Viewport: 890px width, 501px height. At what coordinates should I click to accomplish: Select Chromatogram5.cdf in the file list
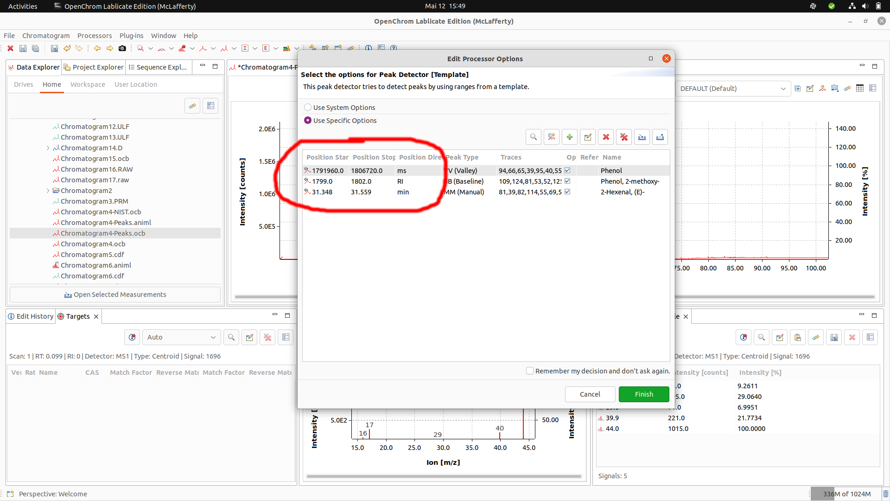[92, 254]
